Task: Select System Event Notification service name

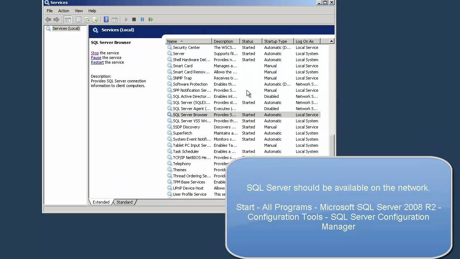Action: 192,139
